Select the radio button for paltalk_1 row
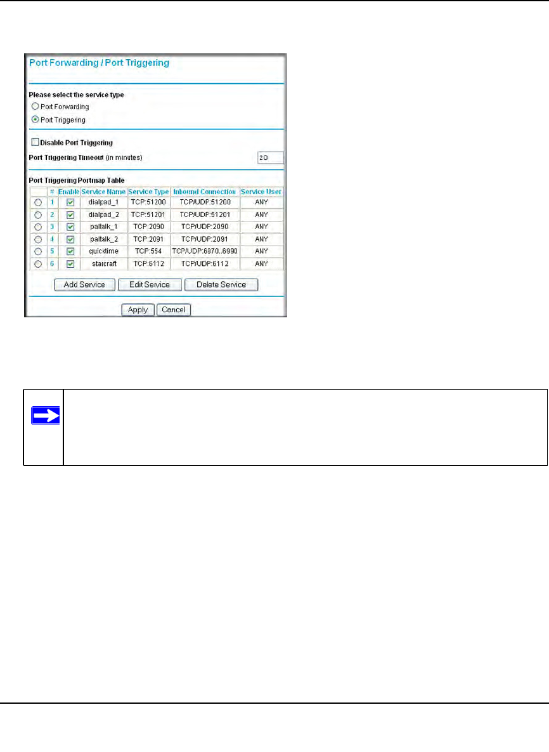This screenshot has width=549, height=752. tap(38, 227)
